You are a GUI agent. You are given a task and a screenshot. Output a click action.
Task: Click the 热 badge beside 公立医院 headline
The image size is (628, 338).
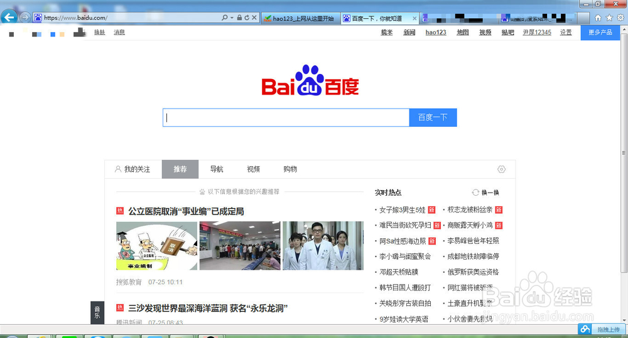pos(120,211)
